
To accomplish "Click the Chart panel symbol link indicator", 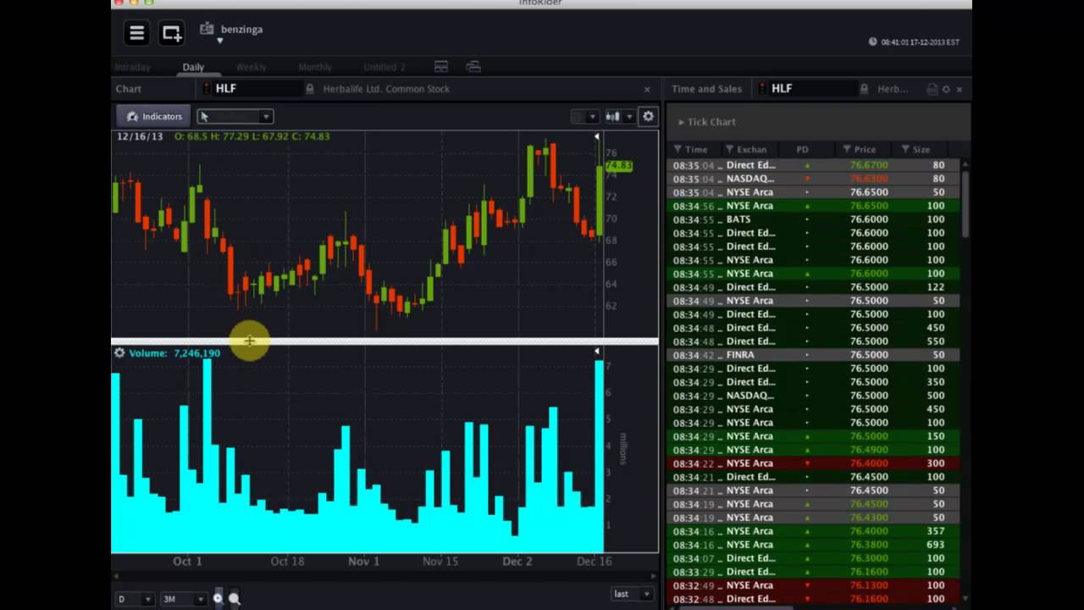I will (x=207, y=88).
